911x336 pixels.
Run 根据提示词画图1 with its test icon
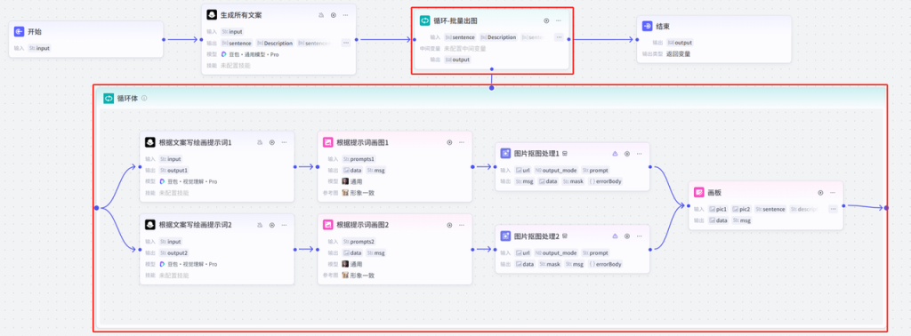449,142
